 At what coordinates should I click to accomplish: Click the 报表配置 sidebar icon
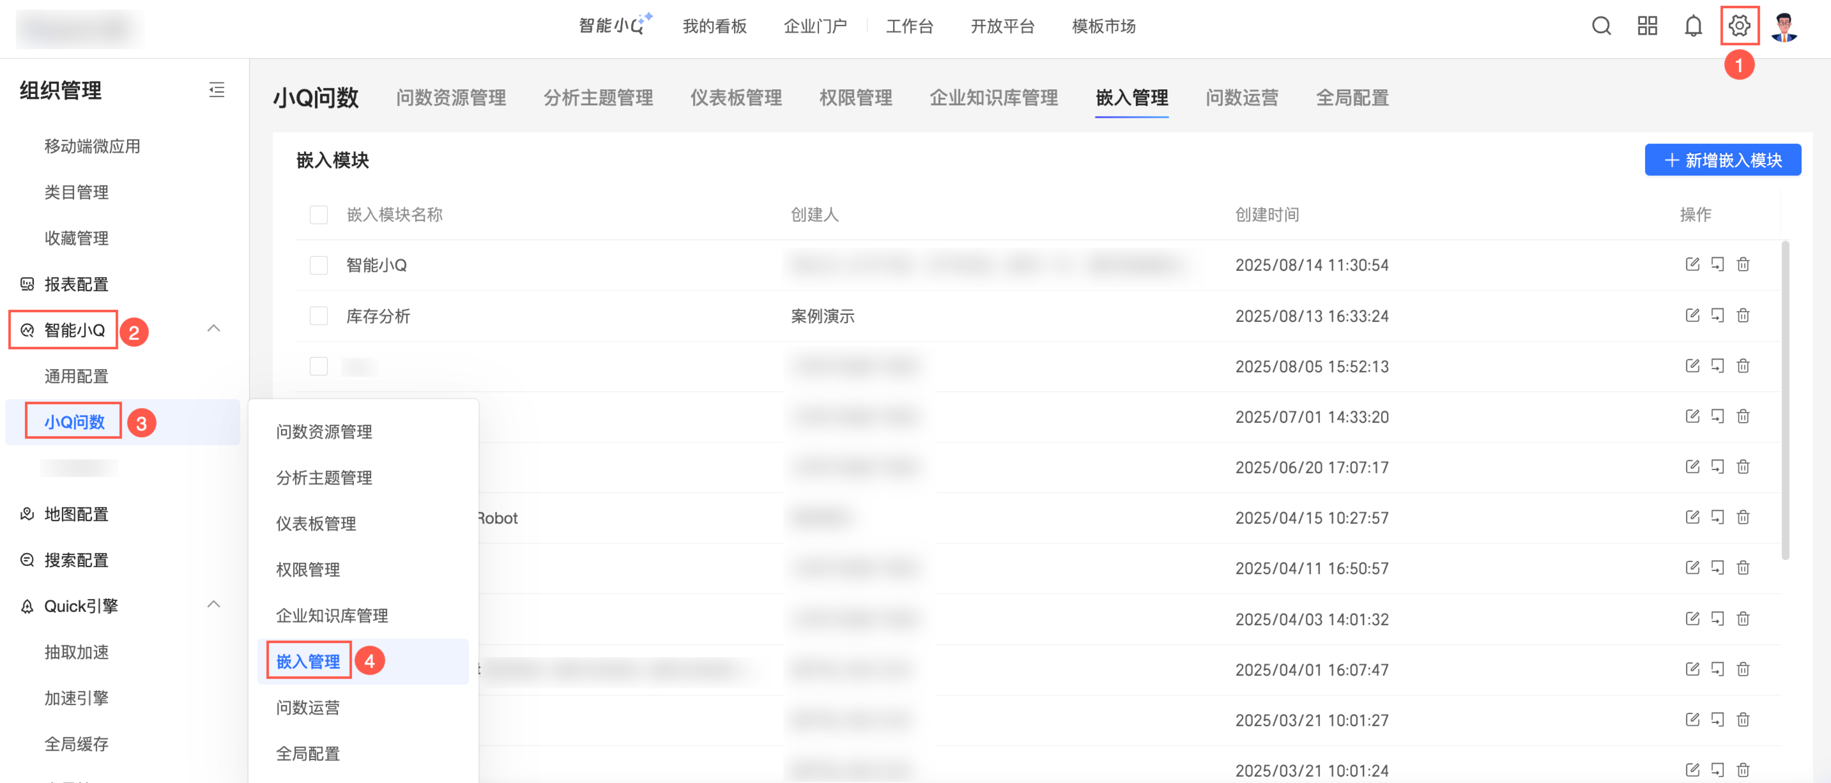click(27, 284)
